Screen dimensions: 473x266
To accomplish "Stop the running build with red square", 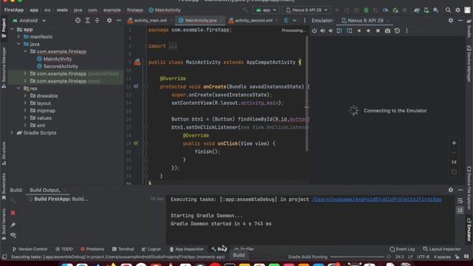I will pyautogui.click(x=13, y=213).
